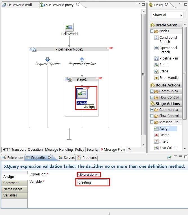
Task: Pick Error Handler in the palette
Action: [x=167, y=78]
